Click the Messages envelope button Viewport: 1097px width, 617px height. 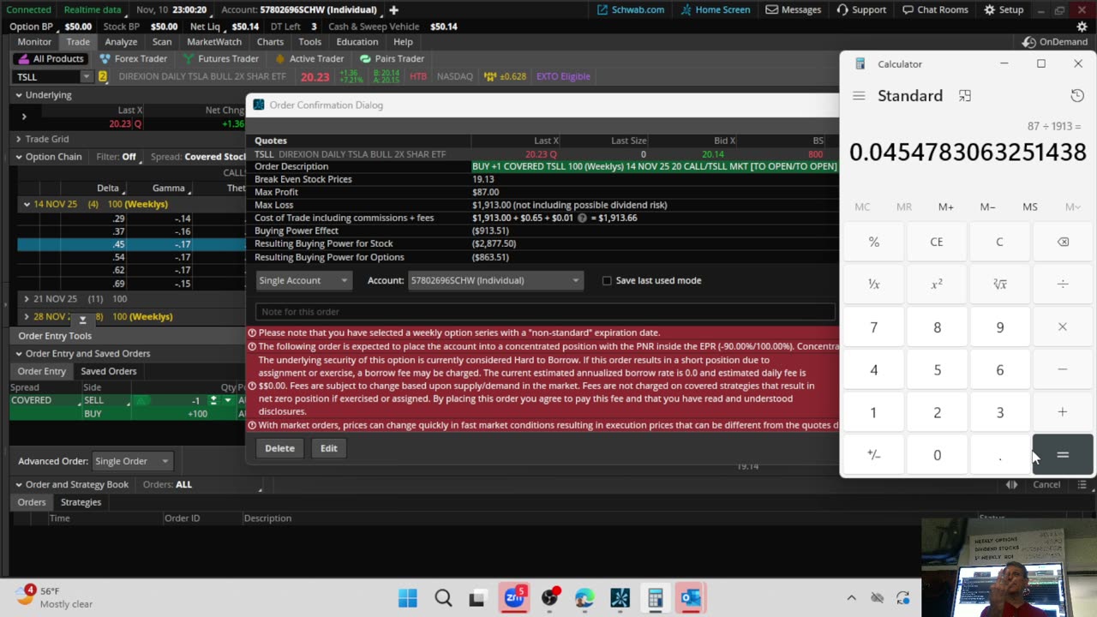pyautogui.click(x=793, y=9)
